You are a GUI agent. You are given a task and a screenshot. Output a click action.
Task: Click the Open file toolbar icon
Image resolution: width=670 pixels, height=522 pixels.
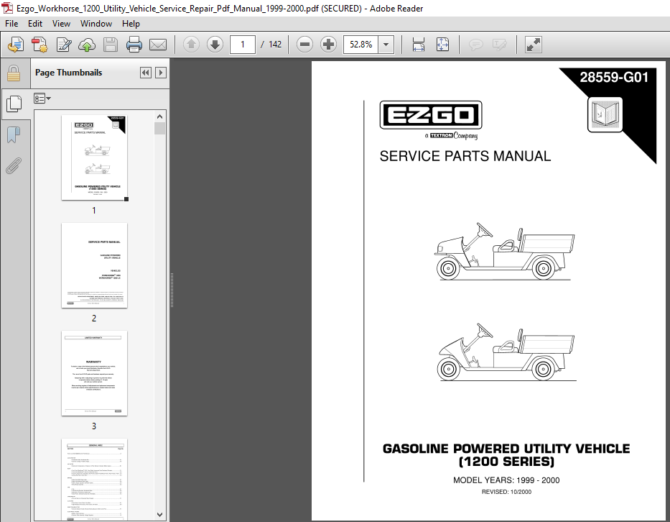16,45
